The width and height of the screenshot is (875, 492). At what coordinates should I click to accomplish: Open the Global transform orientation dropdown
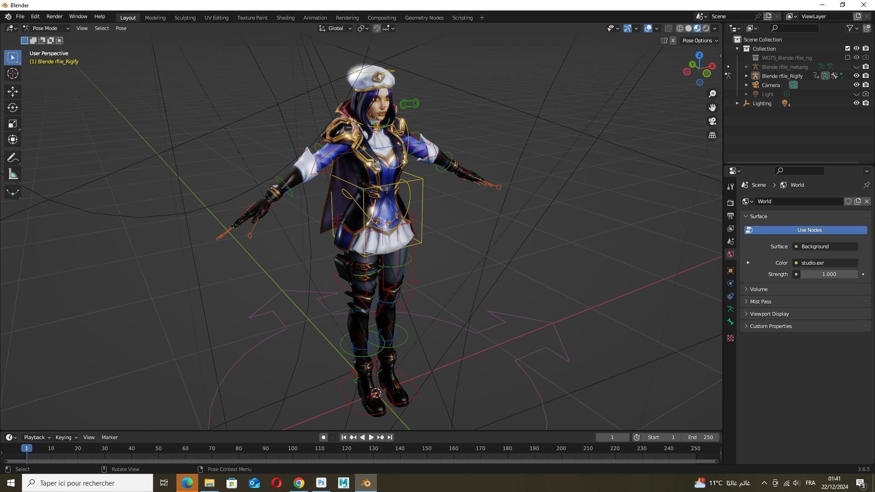tap(335, 28)
